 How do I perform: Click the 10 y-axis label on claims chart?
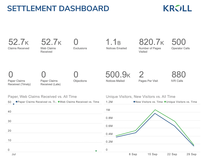click(x=10, y=140)
